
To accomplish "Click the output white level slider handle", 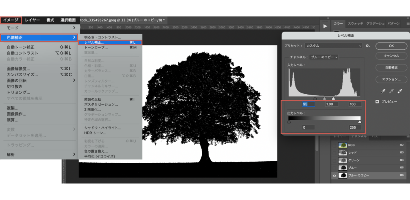I will [x=359, y=122].
